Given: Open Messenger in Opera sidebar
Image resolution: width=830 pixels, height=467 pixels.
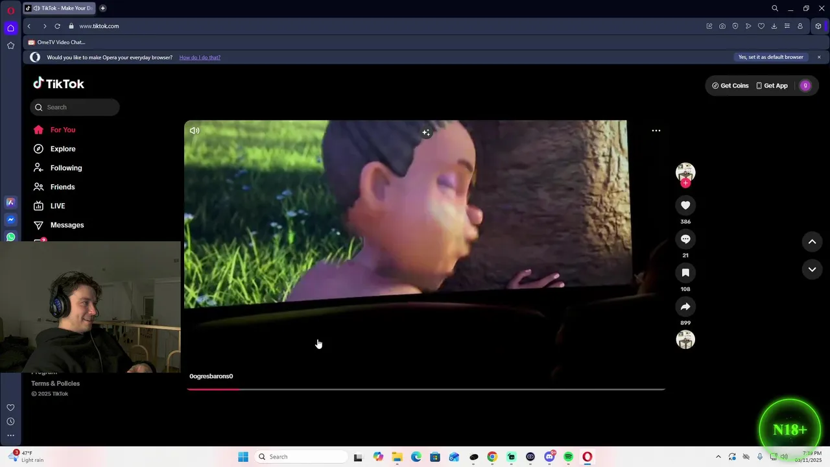Looking at the screenshot, I should 10,220.
